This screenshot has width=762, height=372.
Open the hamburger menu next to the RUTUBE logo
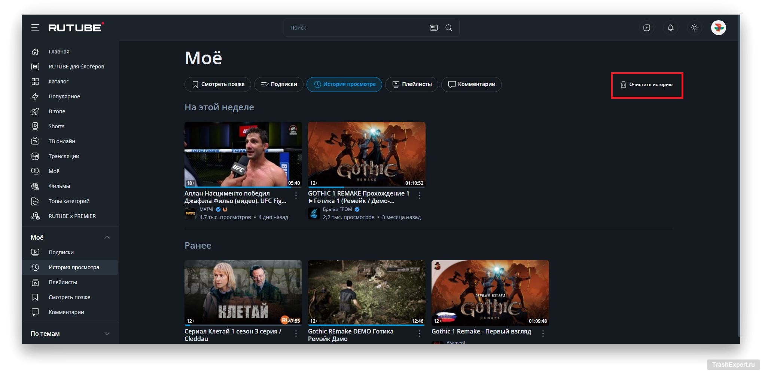[x=35, y=28]
